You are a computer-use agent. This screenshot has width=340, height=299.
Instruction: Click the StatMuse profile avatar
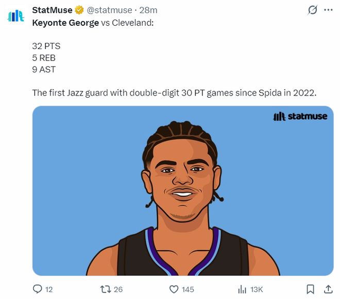click(x=15, y=15)
